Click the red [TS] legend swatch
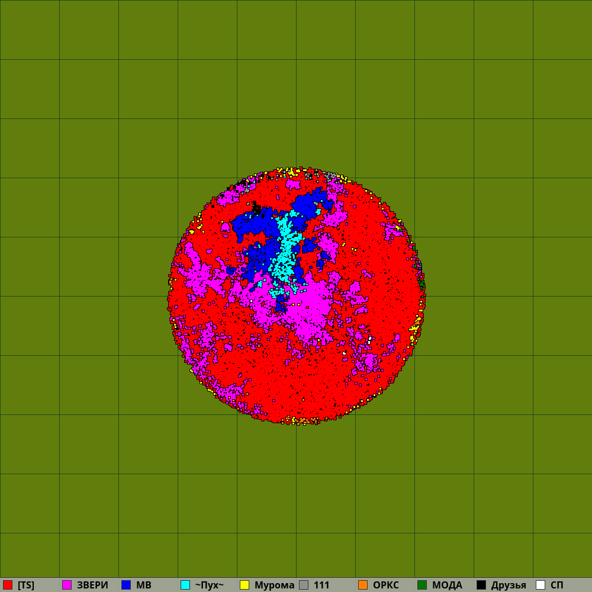 pyautogui.click(x=8, y=585)
